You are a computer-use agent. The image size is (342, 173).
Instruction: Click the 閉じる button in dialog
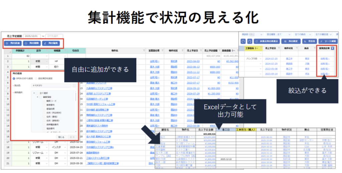[61, 136]
